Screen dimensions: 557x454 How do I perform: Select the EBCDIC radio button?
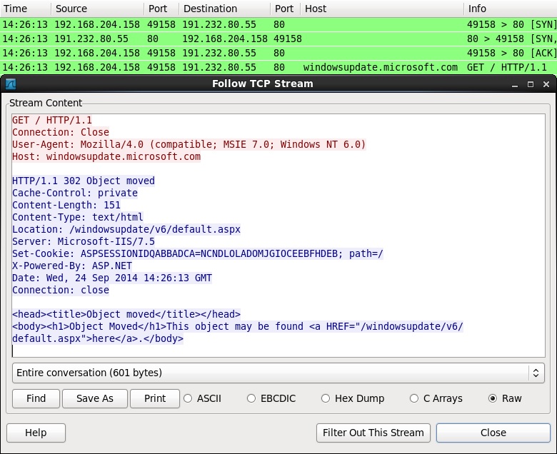(251, 398)
